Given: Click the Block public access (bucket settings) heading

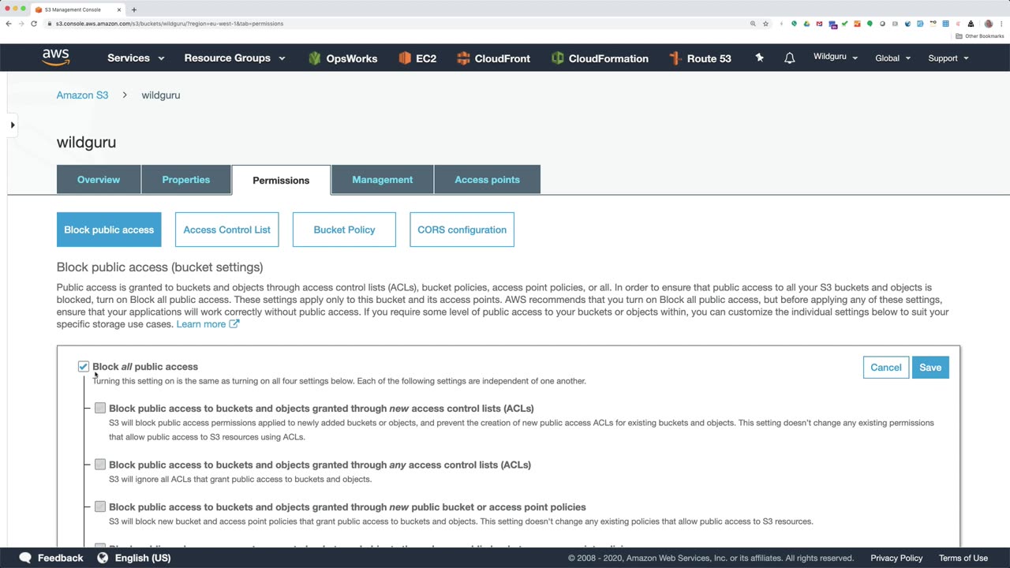Looking at the screenshot, I should click(x=160, y=267).
